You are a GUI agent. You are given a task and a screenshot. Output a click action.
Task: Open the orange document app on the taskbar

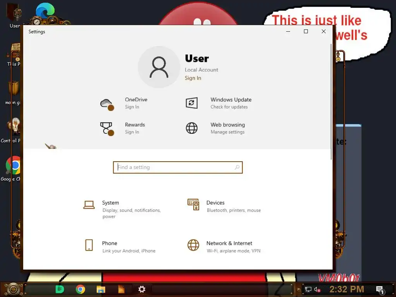[121, 289]
